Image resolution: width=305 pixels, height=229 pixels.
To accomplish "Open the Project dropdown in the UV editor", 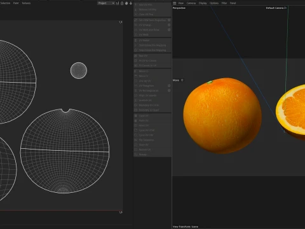I will pos(106,3).
